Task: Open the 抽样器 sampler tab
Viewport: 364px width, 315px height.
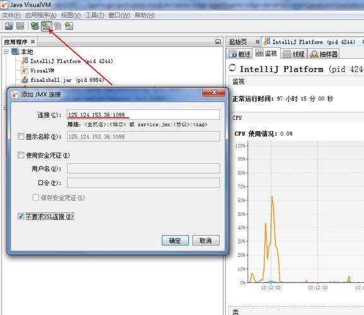Action: click(x=324, y=54)
